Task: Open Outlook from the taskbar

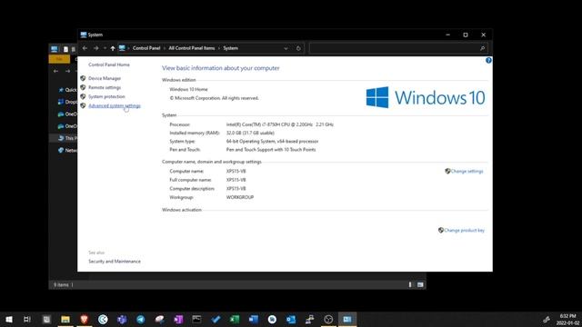Action: pyautogui.click(x=291, y=319)
